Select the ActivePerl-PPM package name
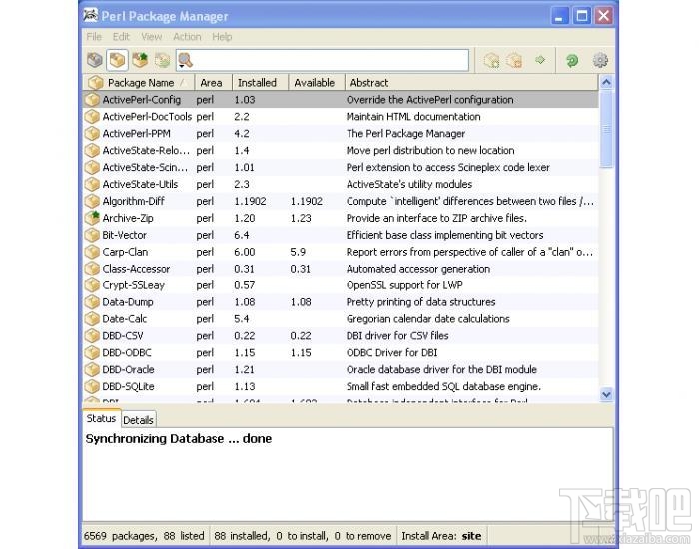The image size is (699, 549). tap(136, 133)
